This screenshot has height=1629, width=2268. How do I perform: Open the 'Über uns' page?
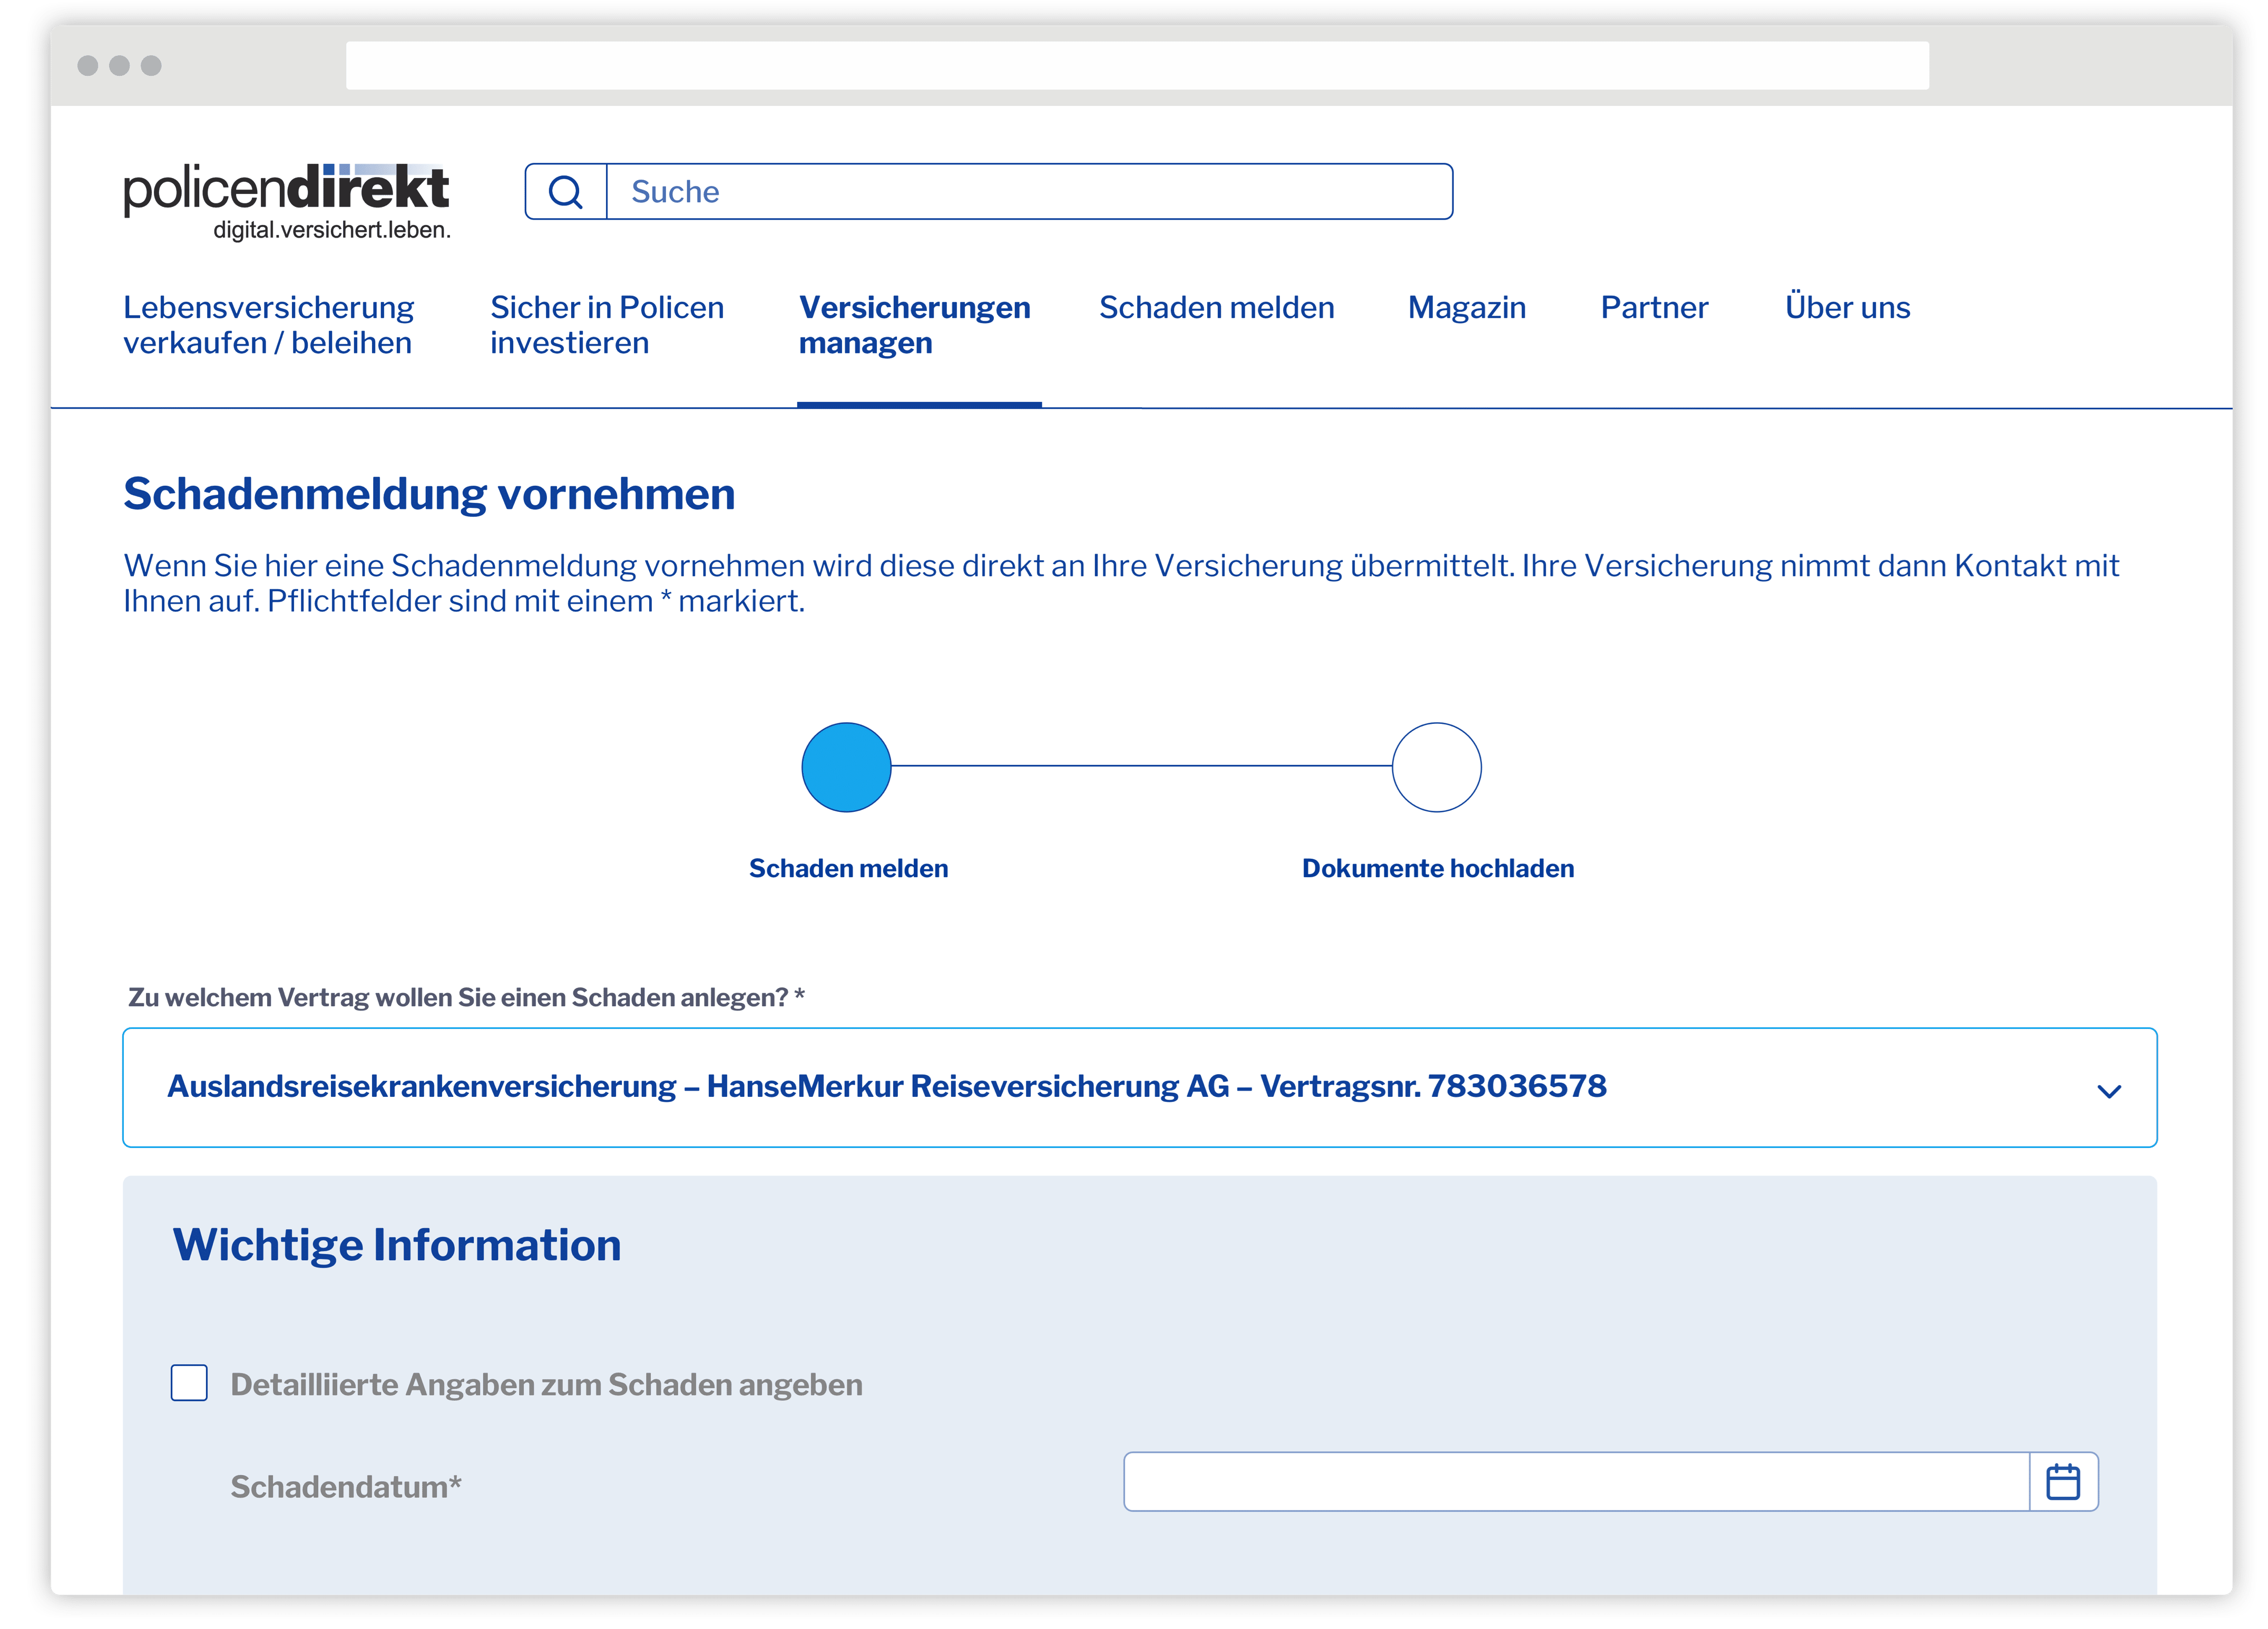click(x=1847, y=306)
